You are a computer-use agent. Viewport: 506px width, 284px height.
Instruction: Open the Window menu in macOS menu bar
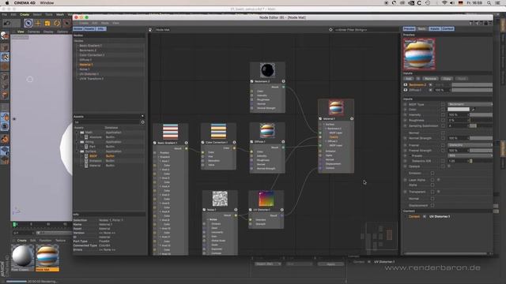47,3
